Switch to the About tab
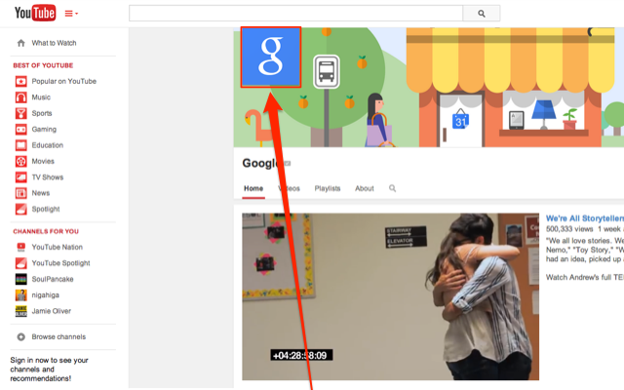Screen dimensions: 624x390 point(365,188)
